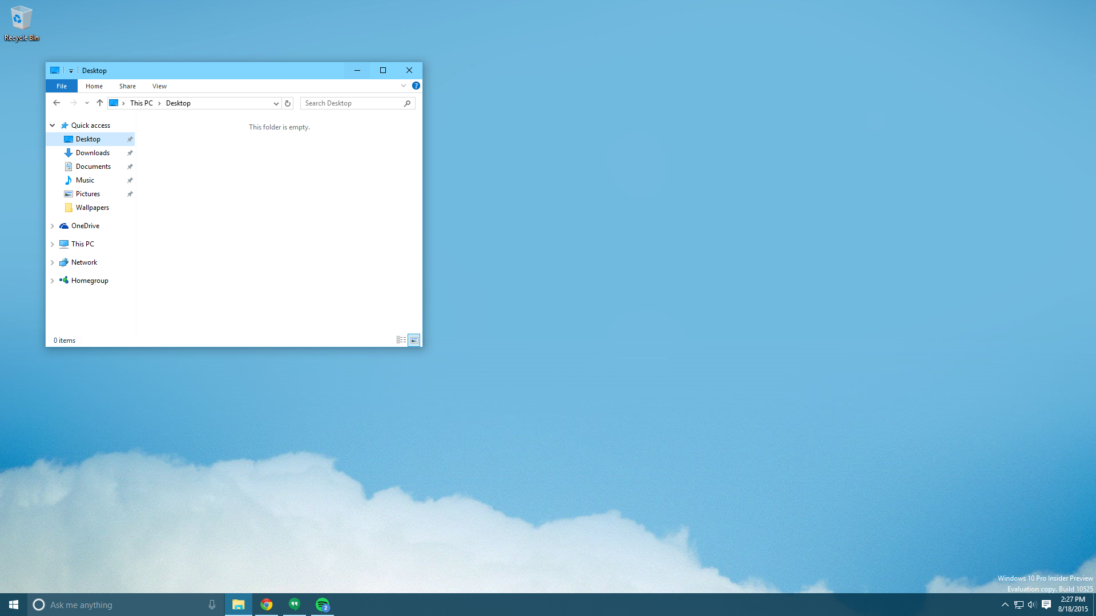Open address bar history dropdown

276,103
